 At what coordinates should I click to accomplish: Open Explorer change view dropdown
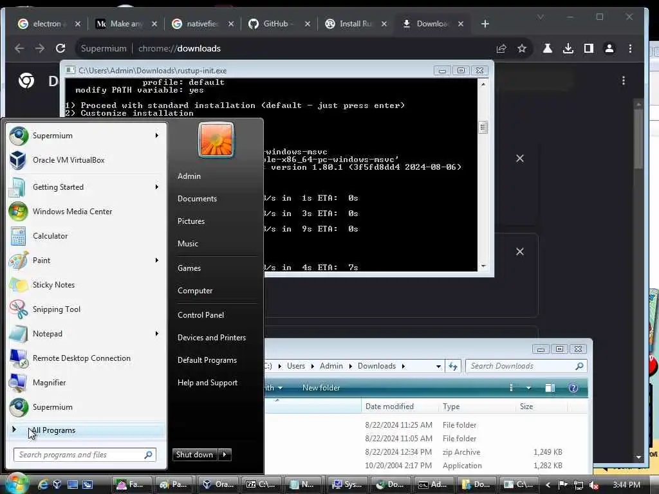pyautogui.click(x=529, y=388)
